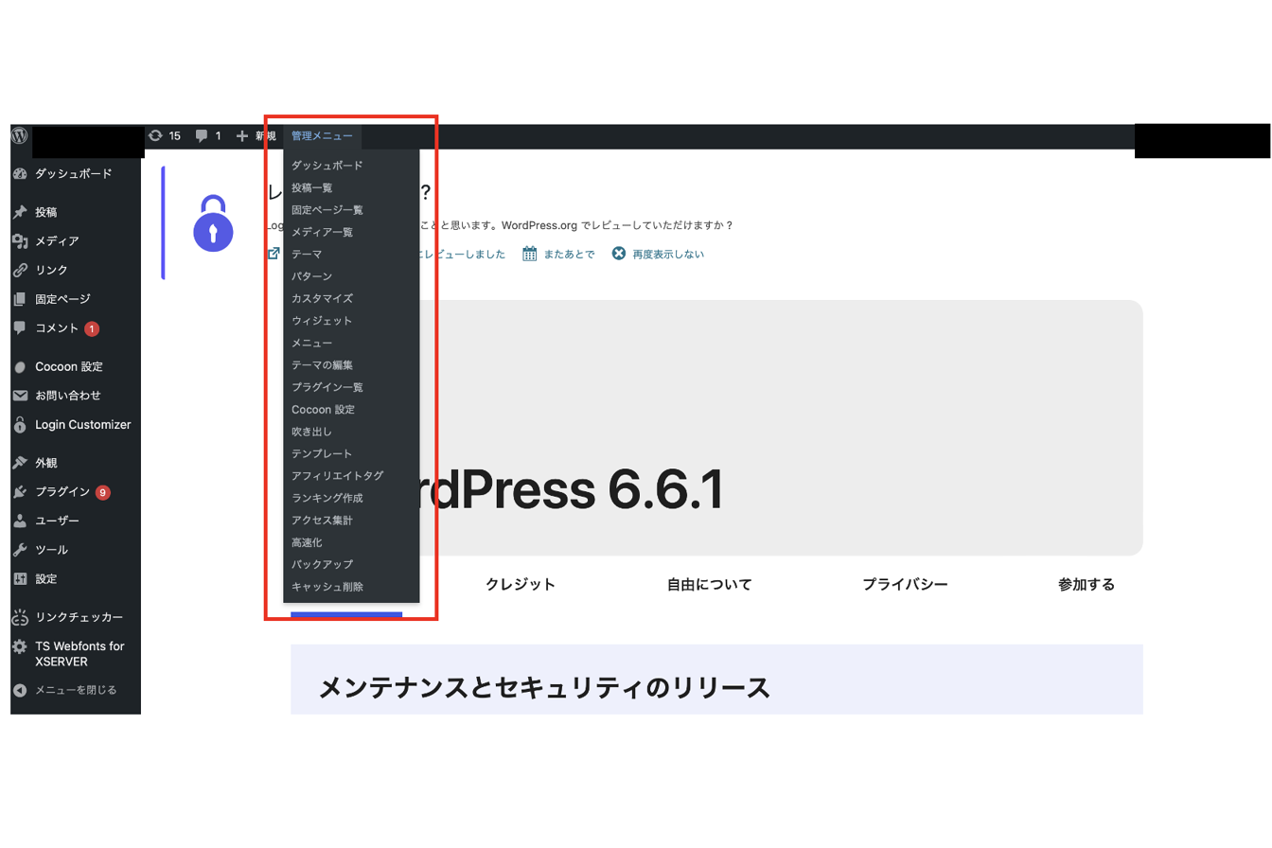Open パターン from the dropdown
The width and height of the screenshot is (1272, 848).
(351, 276)
